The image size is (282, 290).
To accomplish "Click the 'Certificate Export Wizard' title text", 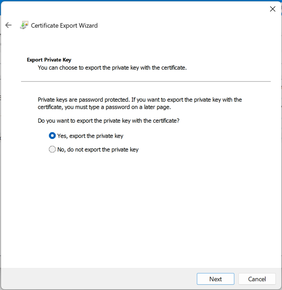I will (64, 26).
